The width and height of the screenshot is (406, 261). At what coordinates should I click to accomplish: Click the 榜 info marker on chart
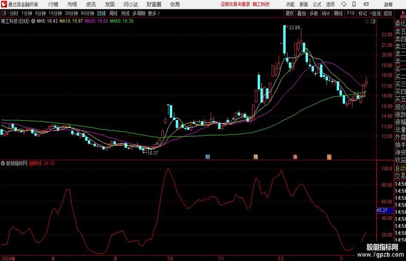(256, 156)
